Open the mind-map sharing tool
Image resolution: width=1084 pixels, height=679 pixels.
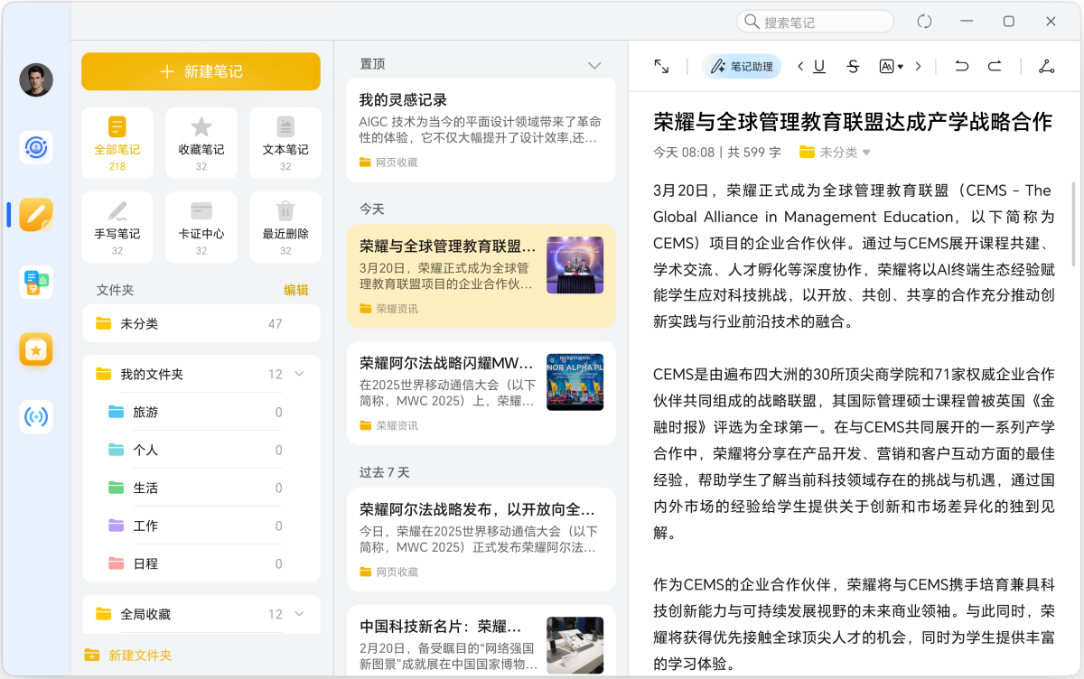(x=1045, y=66)
